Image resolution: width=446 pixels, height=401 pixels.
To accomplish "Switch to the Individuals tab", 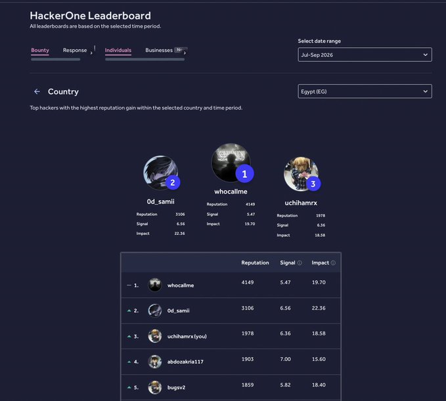I will 118,50.
